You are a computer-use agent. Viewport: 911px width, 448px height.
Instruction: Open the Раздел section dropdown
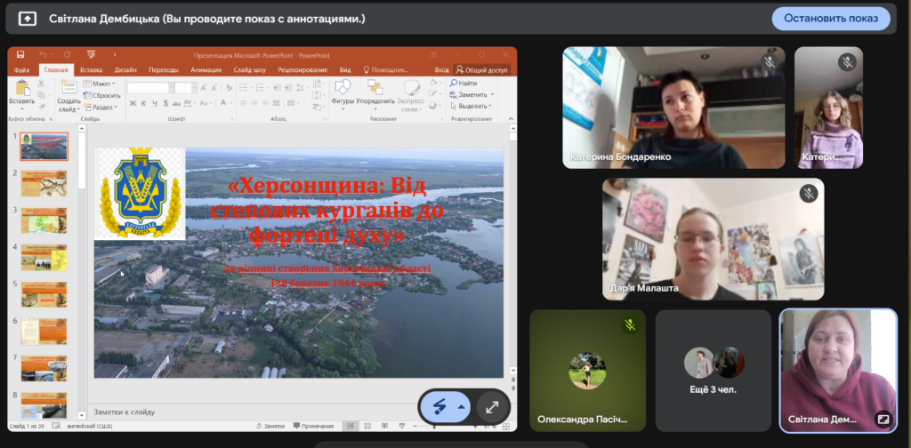tap(101, 107)
